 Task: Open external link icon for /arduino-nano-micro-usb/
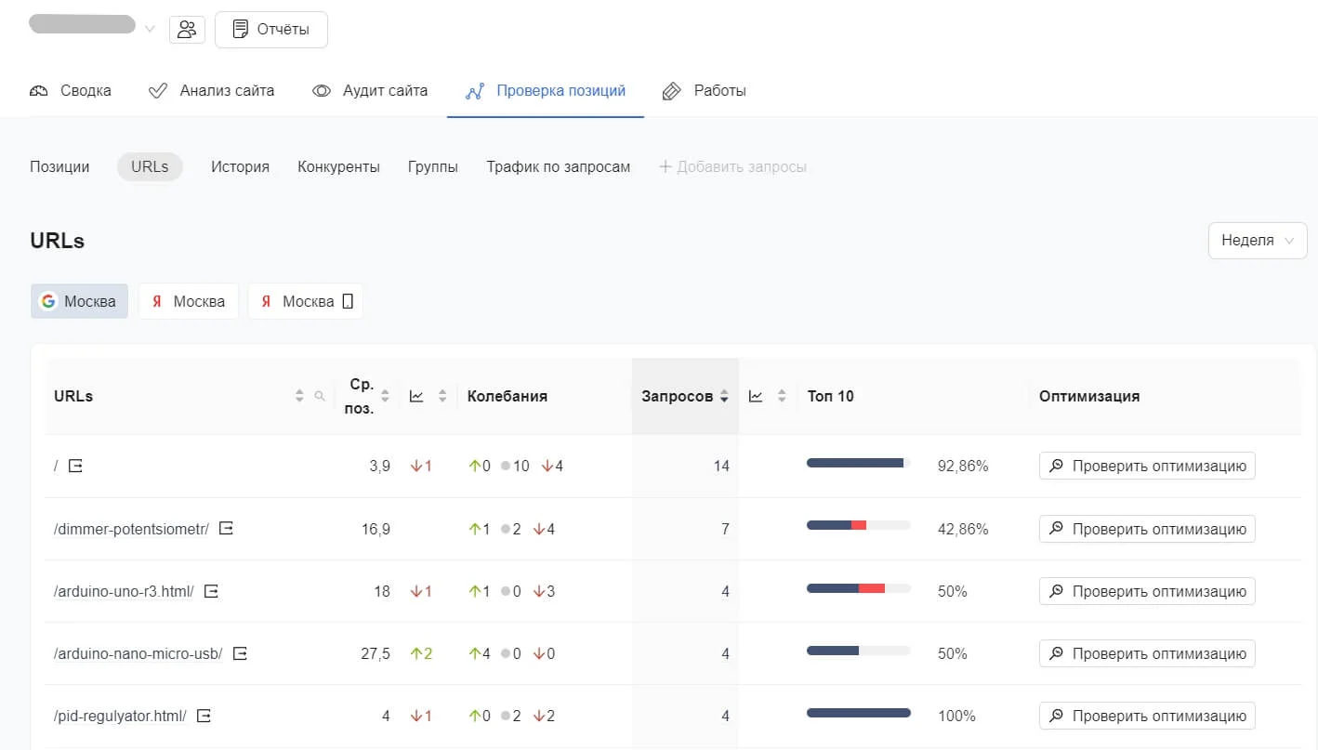pyautogui.click(x=240, y=653)
